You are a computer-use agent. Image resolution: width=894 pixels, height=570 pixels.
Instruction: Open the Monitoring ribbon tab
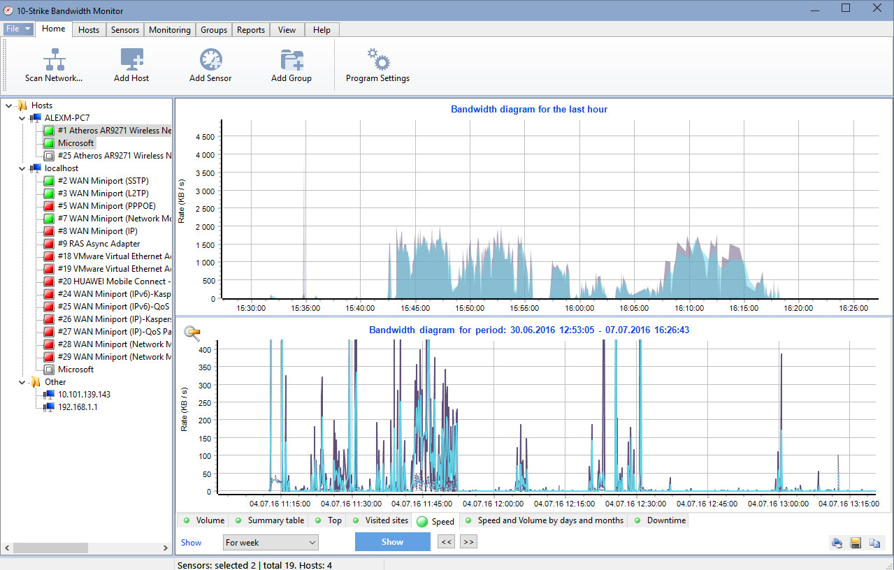[170, 30]
